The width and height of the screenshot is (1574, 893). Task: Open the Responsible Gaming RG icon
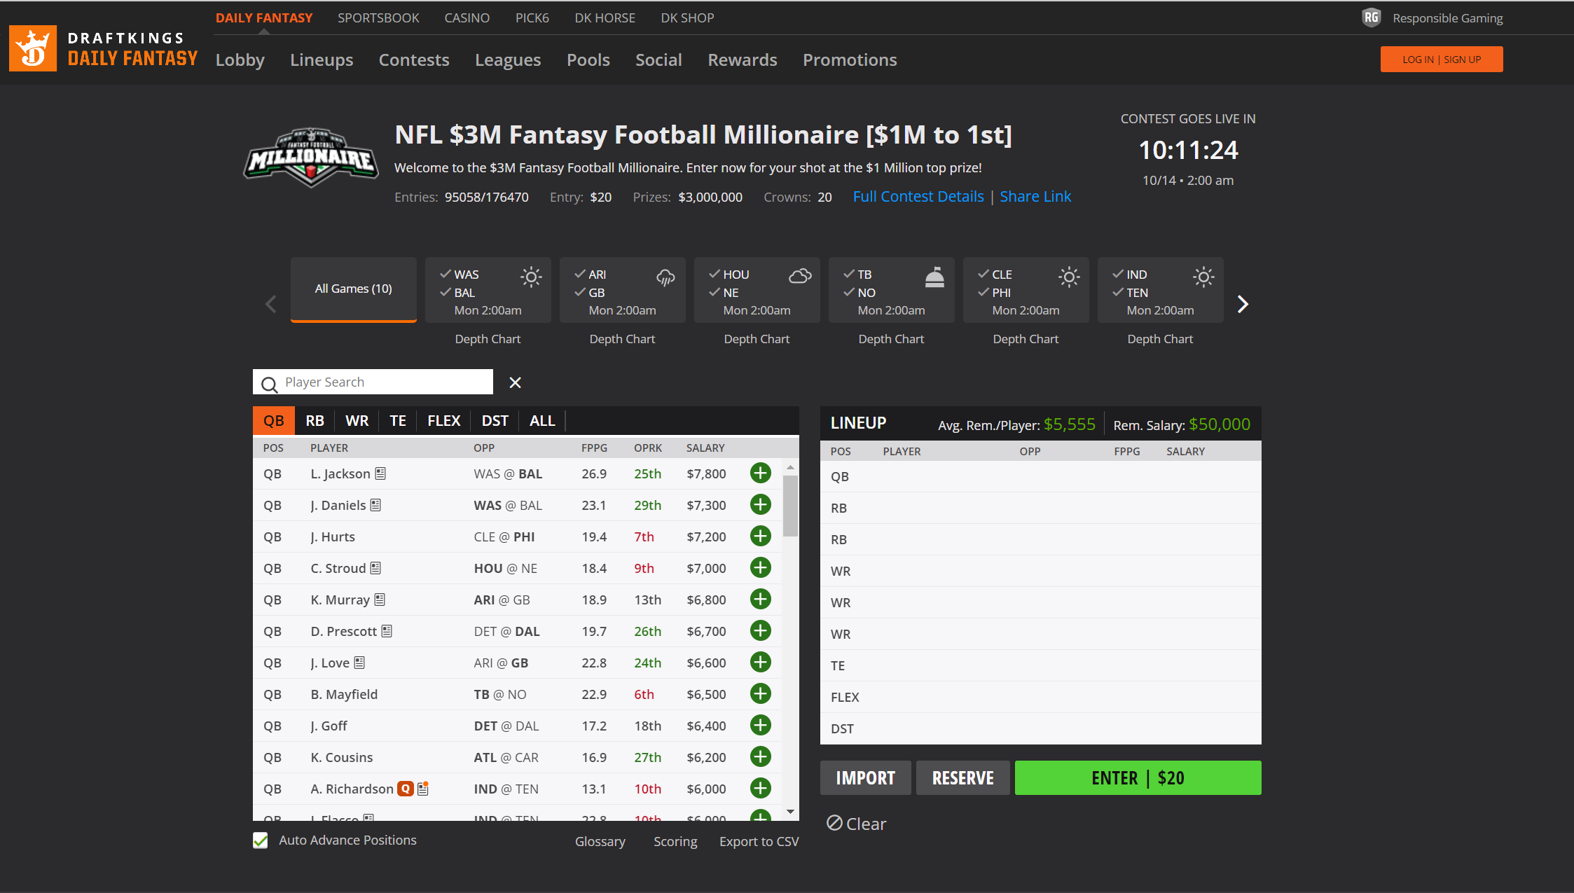click(1371, 18)
